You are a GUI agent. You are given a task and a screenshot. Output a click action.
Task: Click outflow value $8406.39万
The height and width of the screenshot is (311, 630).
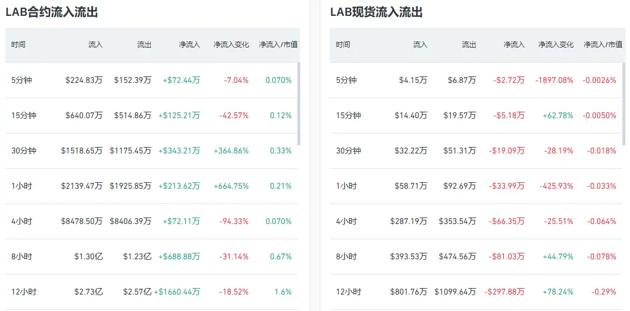(131, 222)
